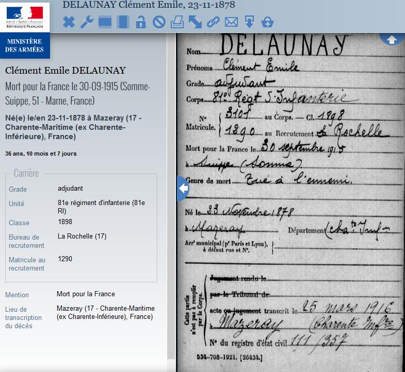Viewport: 405px width, 372px height.
Task: Click the 'Classe' field label
Action: pyautogui.click(x=19, y=223)
